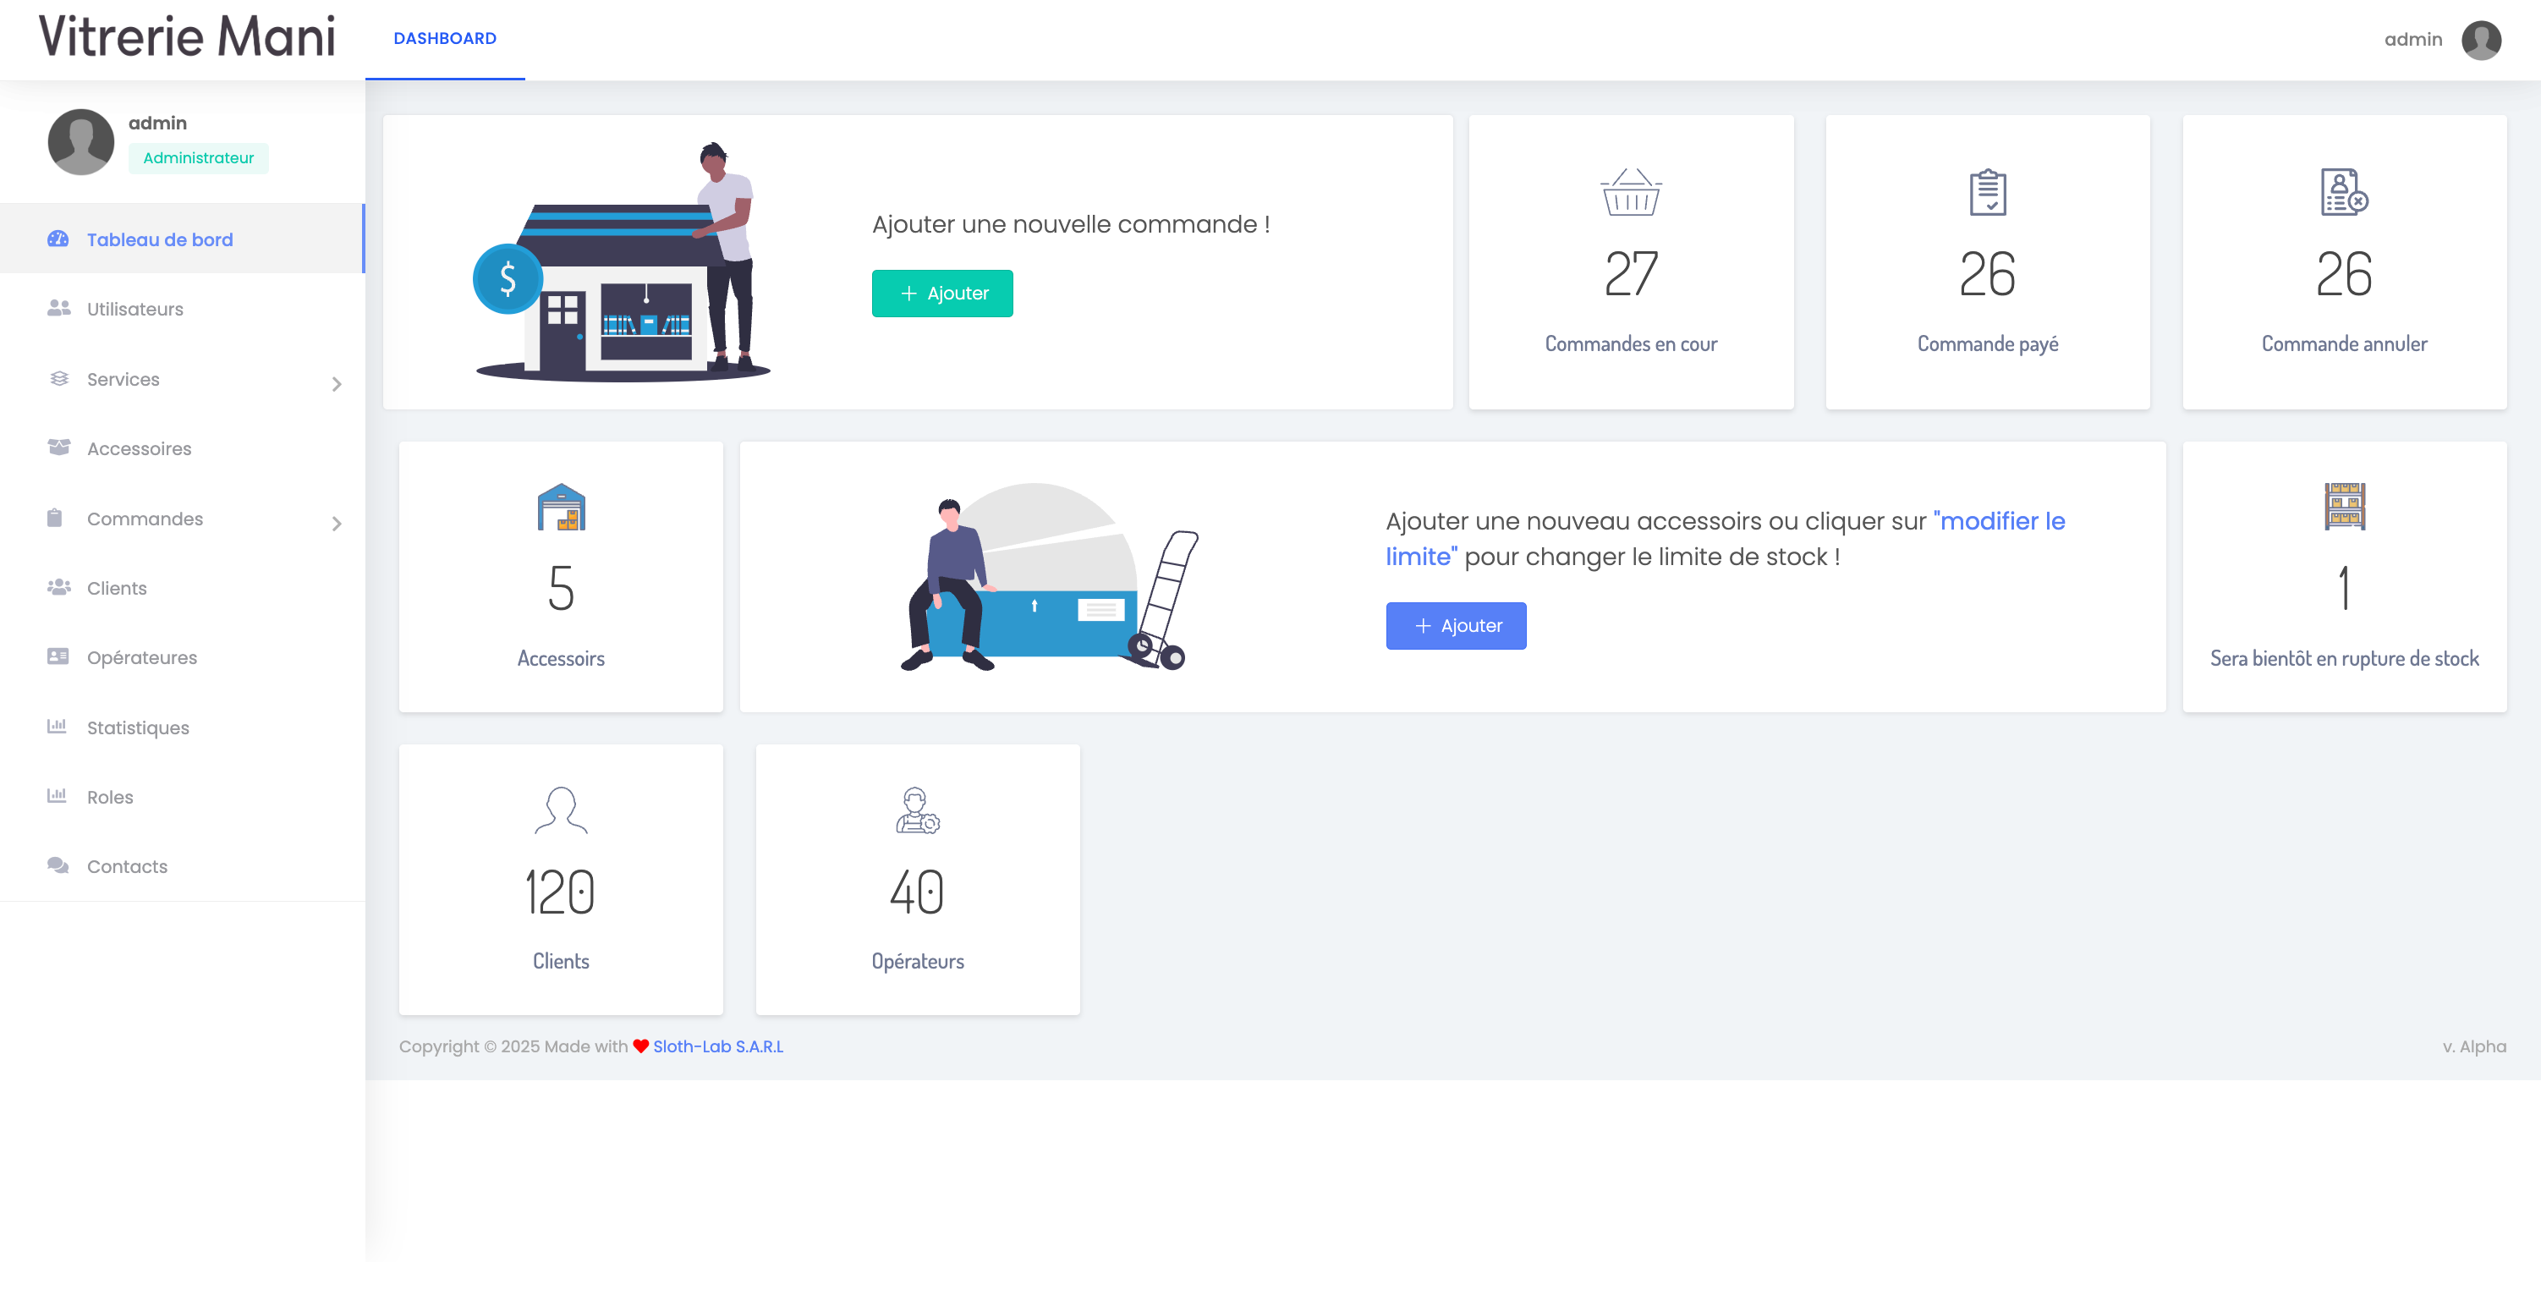Click the warehouse icon on Accessoirs card
2541x1301 pixels.
click(x=562, y=506)
